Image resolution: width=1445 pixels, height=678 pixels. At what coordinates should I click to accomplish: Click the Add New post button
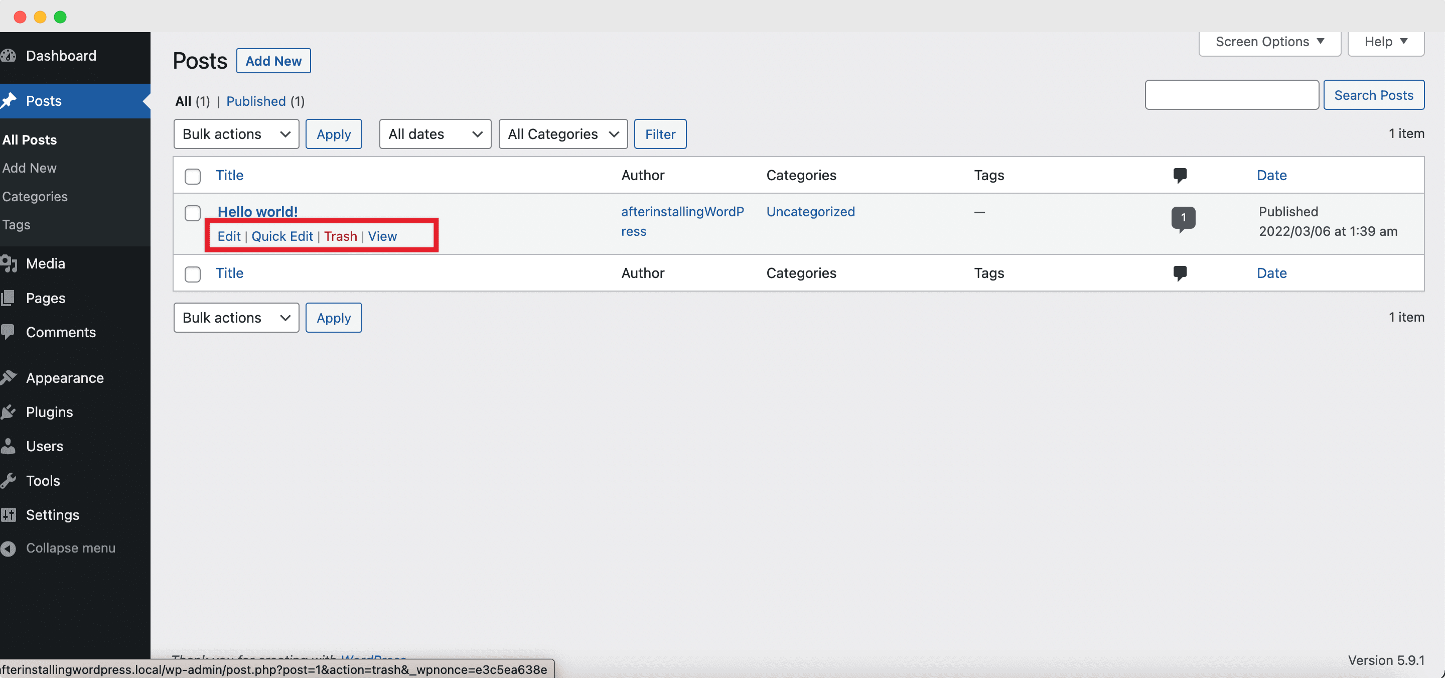click(x=273, y=60)
